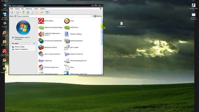
Task: Open the Правка menu
Action: tap(17, 9)
